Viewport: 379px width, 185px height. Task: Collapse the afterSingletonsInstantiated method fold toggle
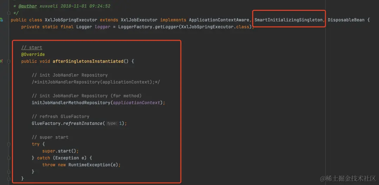pos(9,62)
